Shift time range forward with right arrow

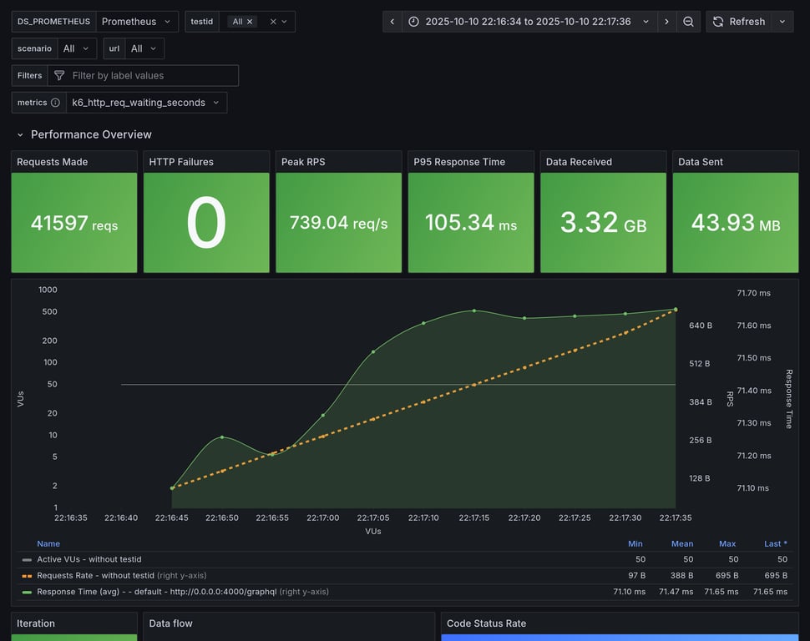(x=666, y=22)
